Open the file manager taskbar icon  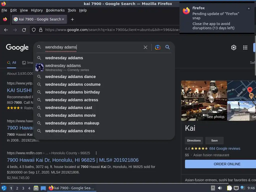coord(36,188)
